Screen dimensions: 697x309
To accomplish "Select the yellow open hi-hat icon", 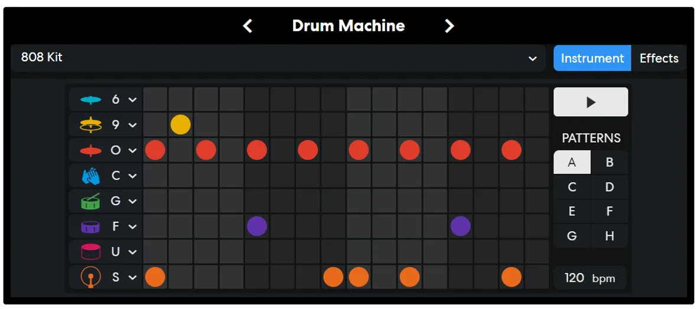I will [x=91, y=125].
